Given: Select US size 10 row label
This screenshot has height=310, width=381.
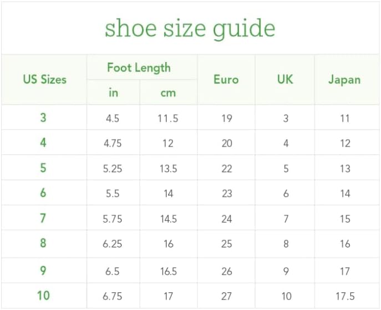Looking at the screenshot, I should tap(43, 296).
